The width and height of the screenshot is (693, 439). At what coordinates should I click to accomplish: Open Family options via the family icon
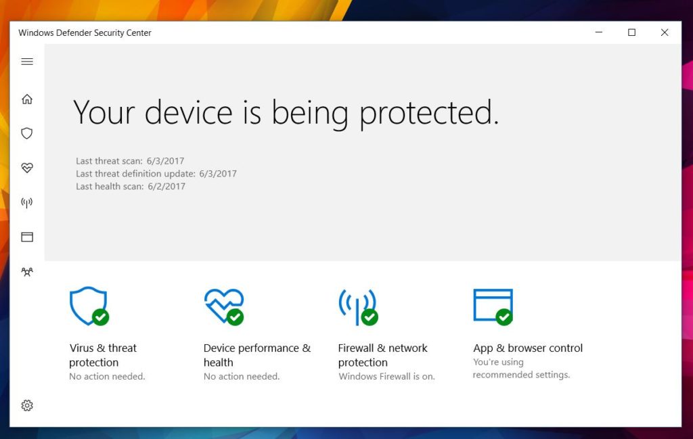pyautogui.click(x=27, y=271)
